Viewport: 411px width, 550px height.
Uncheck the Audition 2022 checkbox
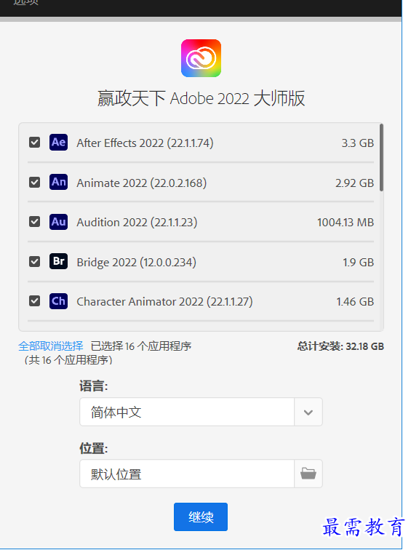(34, 222)
